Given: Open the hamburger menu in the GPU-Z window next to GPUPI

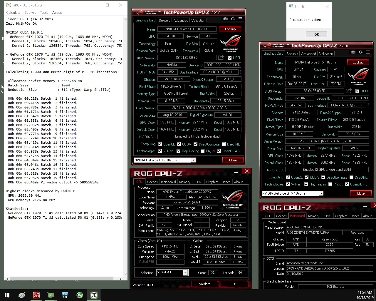Looking at the screenshot, I should tap(240, 19).
